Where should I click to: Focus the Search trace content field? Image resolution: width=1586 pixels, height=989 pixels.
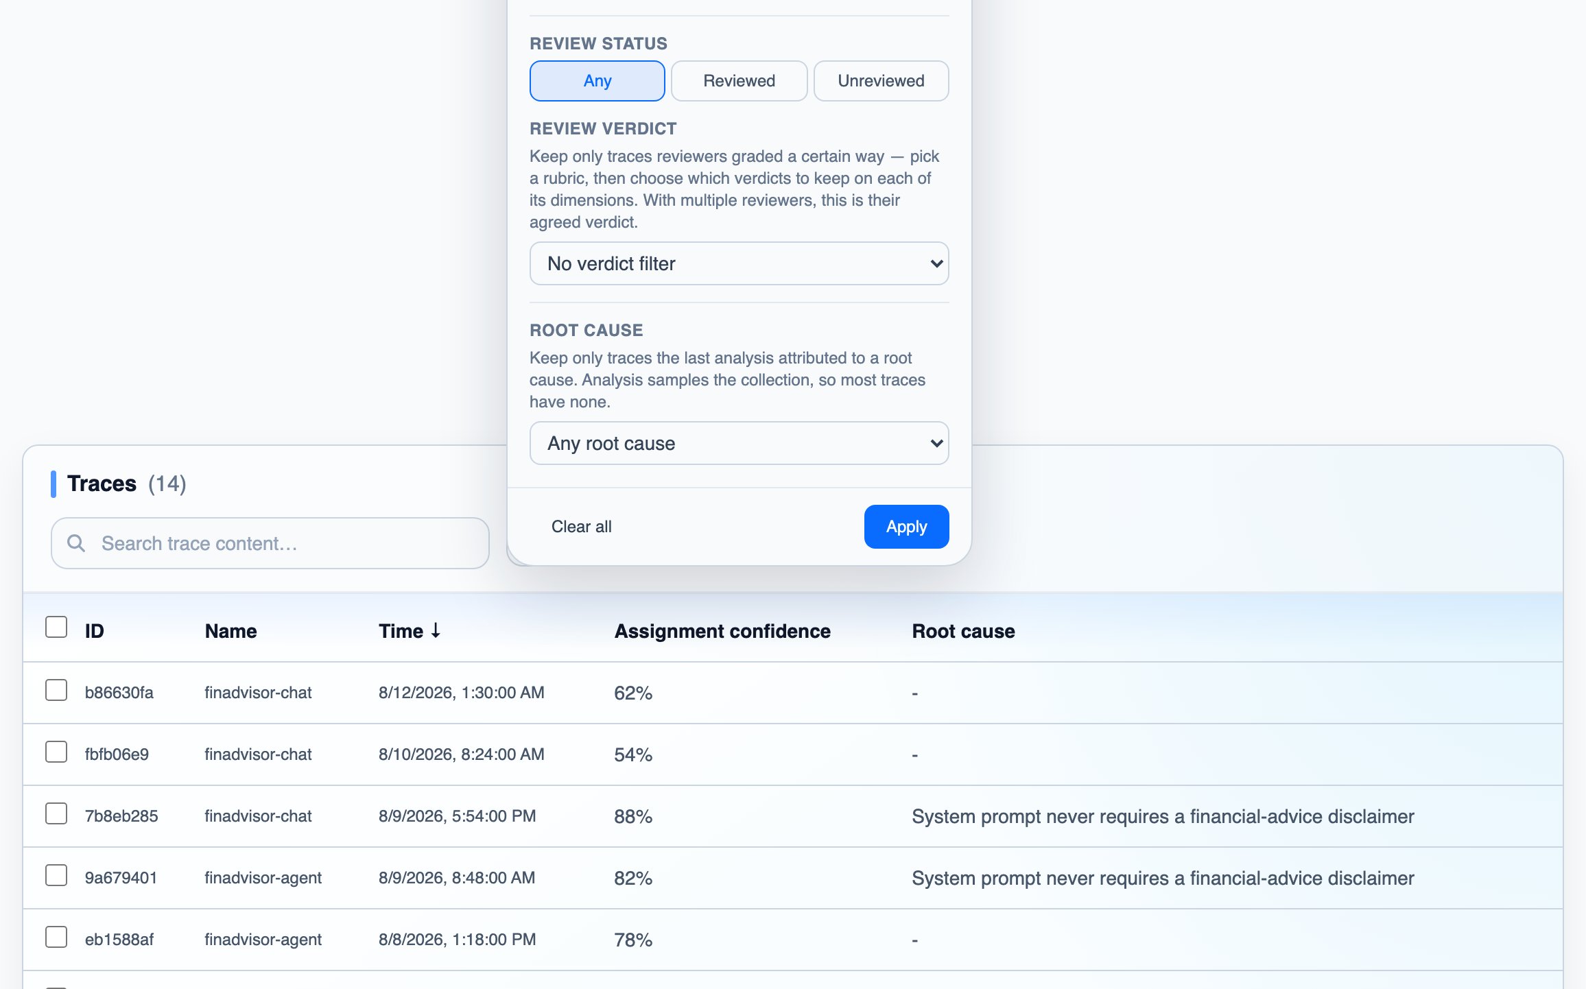270,543
